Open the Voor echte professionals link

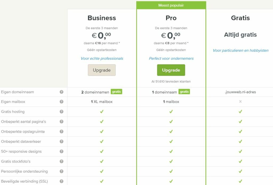pyautogui.click(x=102, y=58)
